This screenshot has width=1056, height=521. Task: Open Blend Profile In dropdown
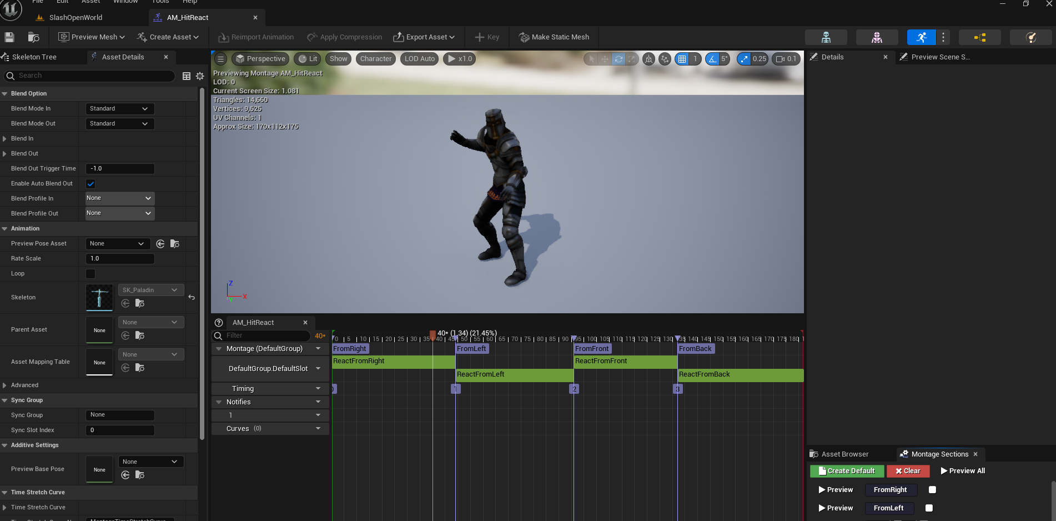[120, 198]
